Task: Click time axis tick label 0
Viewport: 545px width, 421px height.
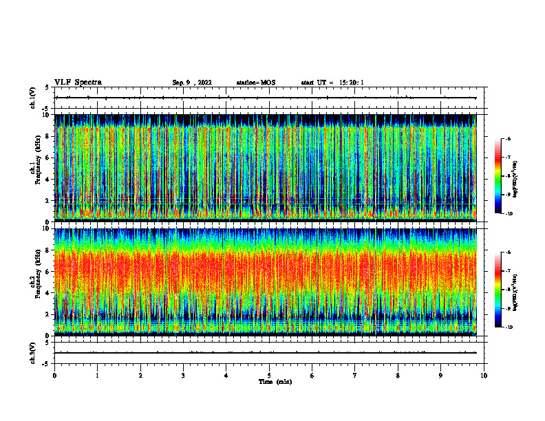Action: pos(54,376)
